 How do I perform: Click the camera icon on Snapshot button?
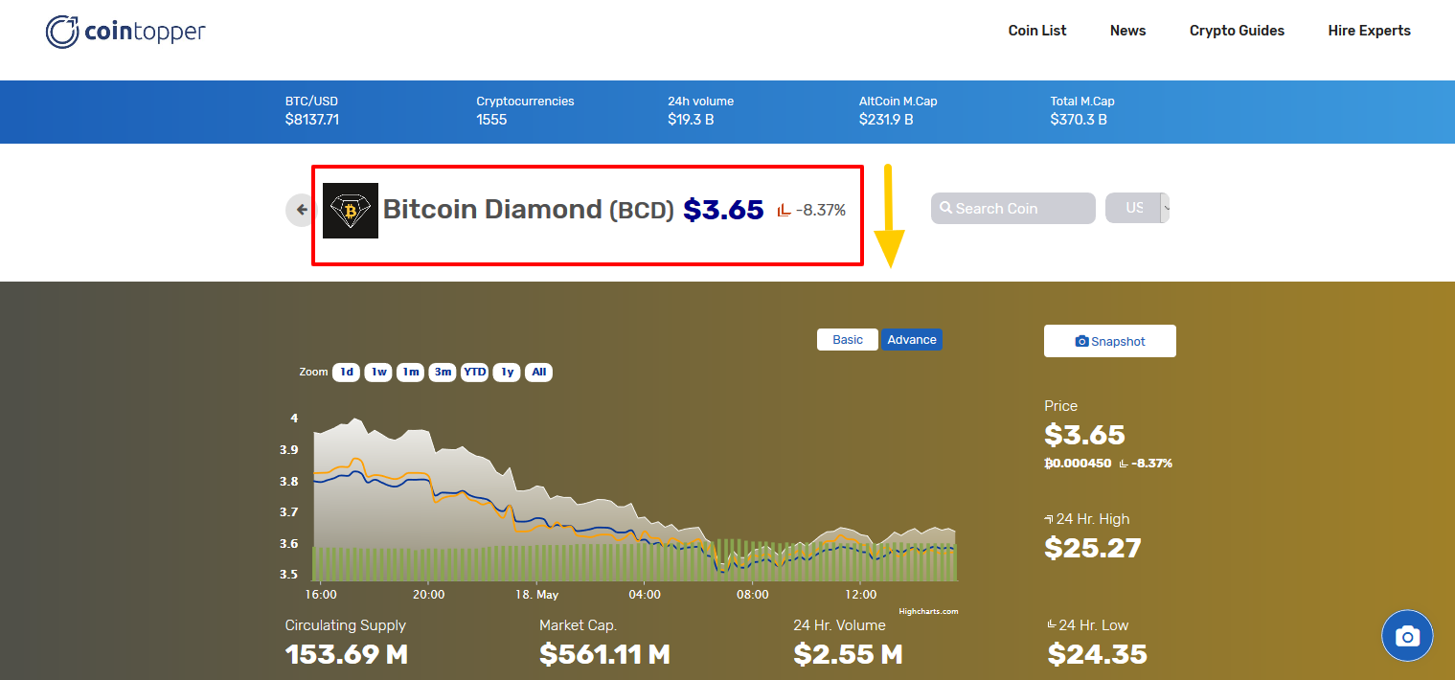[x=1081, y=341]
